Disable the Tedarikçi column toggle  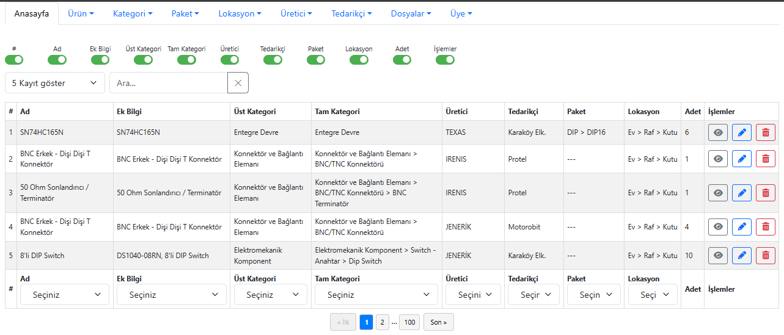tap(273, 60)
